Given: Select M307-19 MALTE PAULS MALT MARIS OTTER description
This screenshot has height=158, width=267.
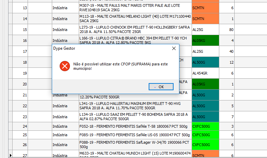Looking at the screenshot, I should (x=135, y=8).
